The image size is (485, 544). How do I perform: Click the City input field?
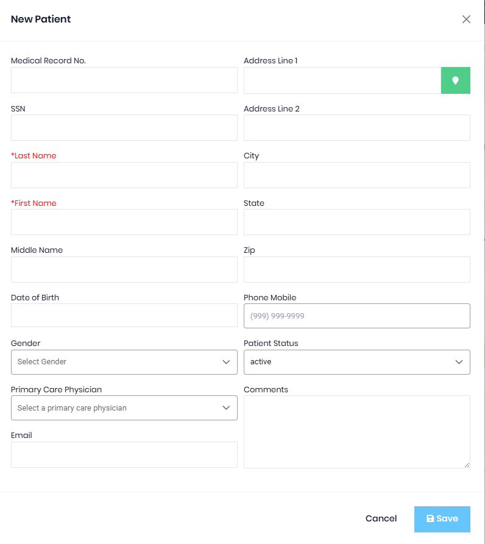coord(357,175)
